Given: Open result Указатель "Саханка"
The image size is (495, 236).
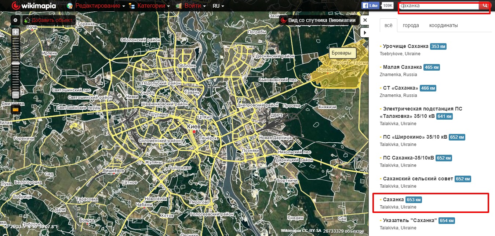Looking at the screenshot, I should click(410, 221).
